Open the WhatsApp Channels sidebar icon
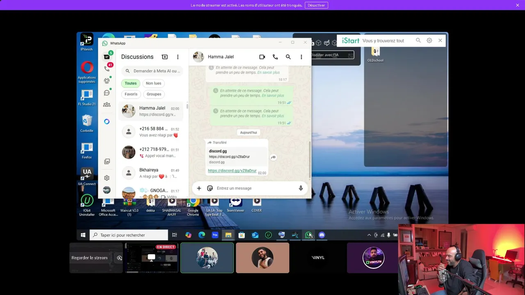 107,93
